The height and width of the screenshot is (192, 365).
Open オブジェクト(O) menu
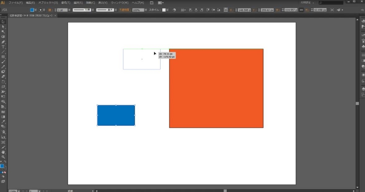48,3
